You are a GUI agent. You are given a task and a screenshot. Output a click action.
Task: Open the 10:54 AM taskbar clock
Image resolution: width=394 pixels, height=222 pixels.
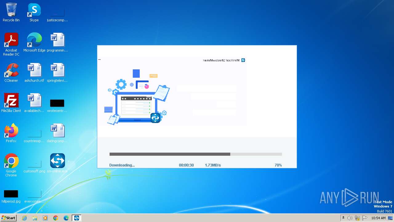(378, 218)
